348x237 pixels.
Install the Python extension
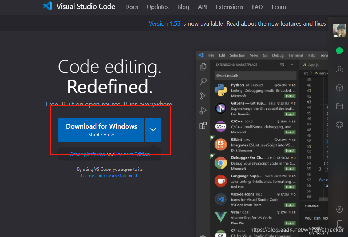click(x=290, y=96)
